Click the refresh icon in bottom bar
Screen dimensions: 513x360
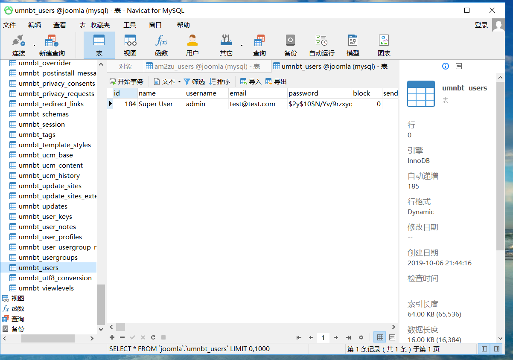(153, 337)
